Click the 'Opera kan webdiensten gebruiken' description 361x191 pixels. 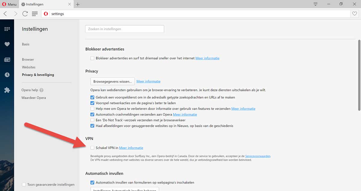(x=178, y=90)
